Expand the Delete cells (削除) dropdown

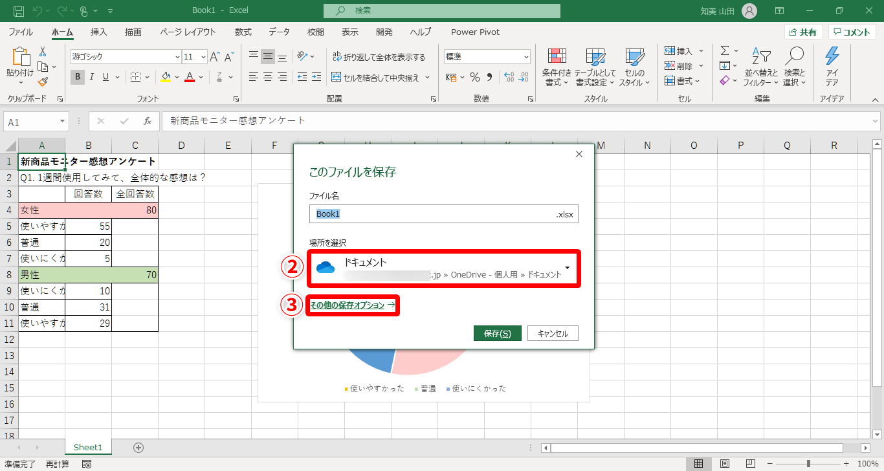tap(702, 66)
